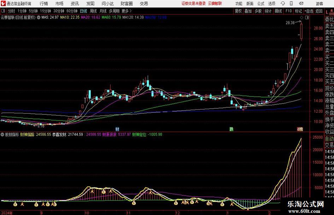Open the 公式 menu

point(261,4)
